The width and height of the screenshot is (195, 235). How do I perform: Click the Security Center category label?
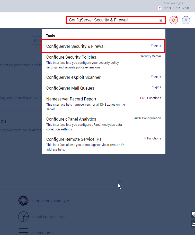[150, 56]
